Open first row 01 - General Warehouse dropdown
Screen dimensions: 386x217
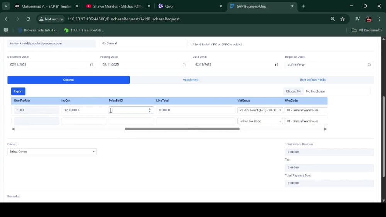[306, 110]
